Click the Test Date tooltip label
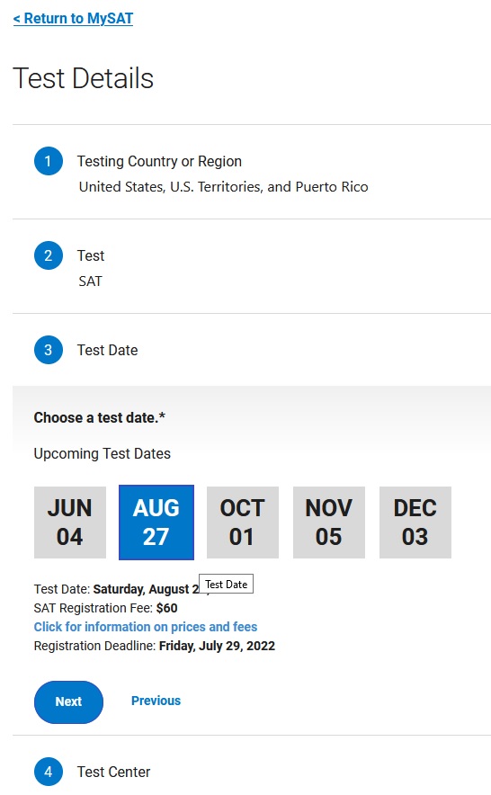Screen dimensions: 491x795 click(x=227, y=584)
